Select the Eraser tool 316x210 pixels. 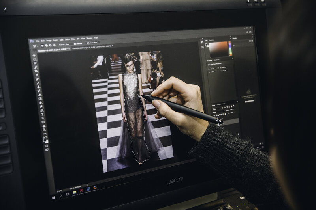pos(40,95)
